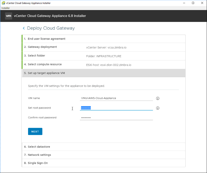Open the Installer menu
The height and width of the screenshot is (173, 207).
tap(6, 8)
